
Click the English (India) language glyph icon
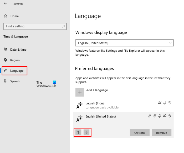tap(79, 106)
